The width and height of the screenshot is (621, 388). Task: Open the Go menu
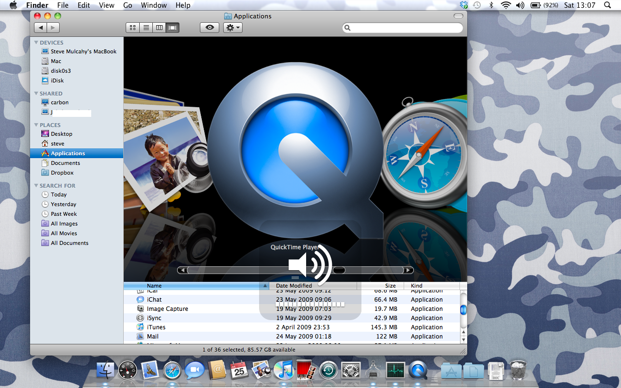[x=128, y=5]
